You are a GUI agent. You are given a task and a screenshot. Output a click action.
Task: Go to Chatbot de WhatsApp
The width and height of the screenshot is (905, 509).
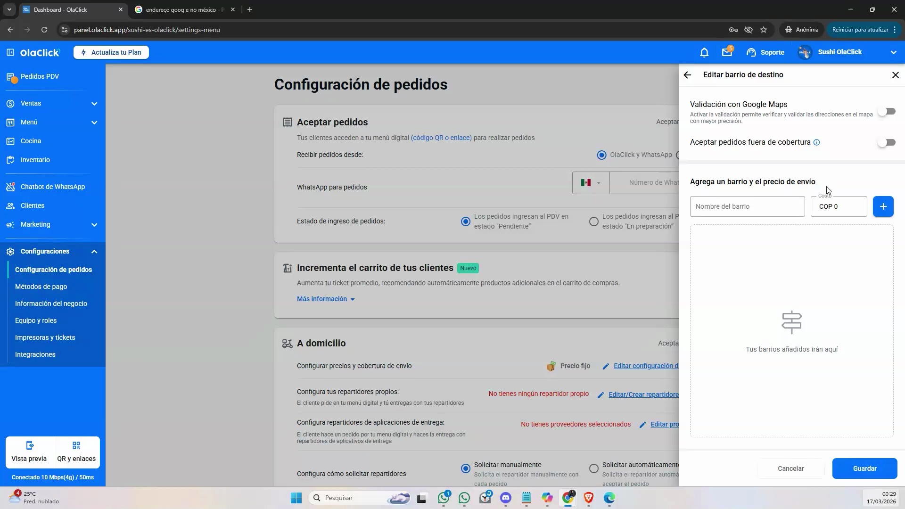[53, 187]
